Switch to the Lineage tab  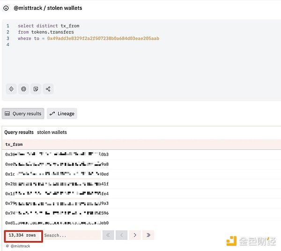click(62, 114)
